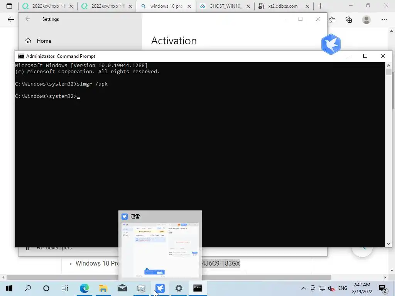The width and height of the screenshot is (395, 296).
Task: Click the Xunlei floating bird icon
Action: click(x=331, y=44)
